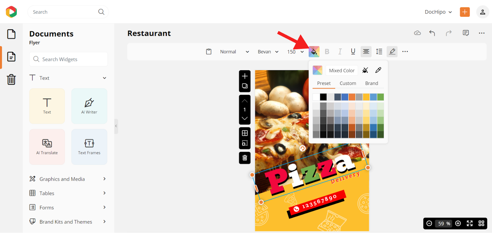The height and width of the screenshot is (233, 492).
Task: Click the resize page icon beside canvas
Action: (x=245, y=143)
